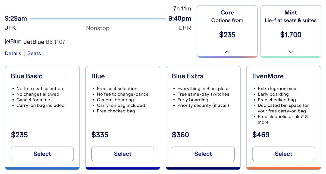Click the B6 1107 flight number
This screenshot has height=174, width=326.
[55, 42]
